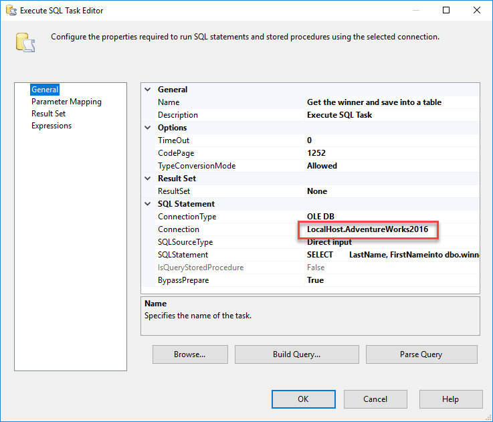
Task: Open Help for this editor
Action: pyautogui.click(x=450, y=399)
